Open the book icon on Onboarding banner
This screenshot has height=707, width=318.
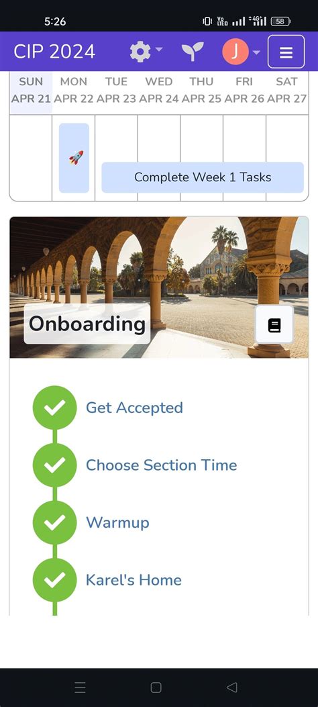(x=274, y=325)
